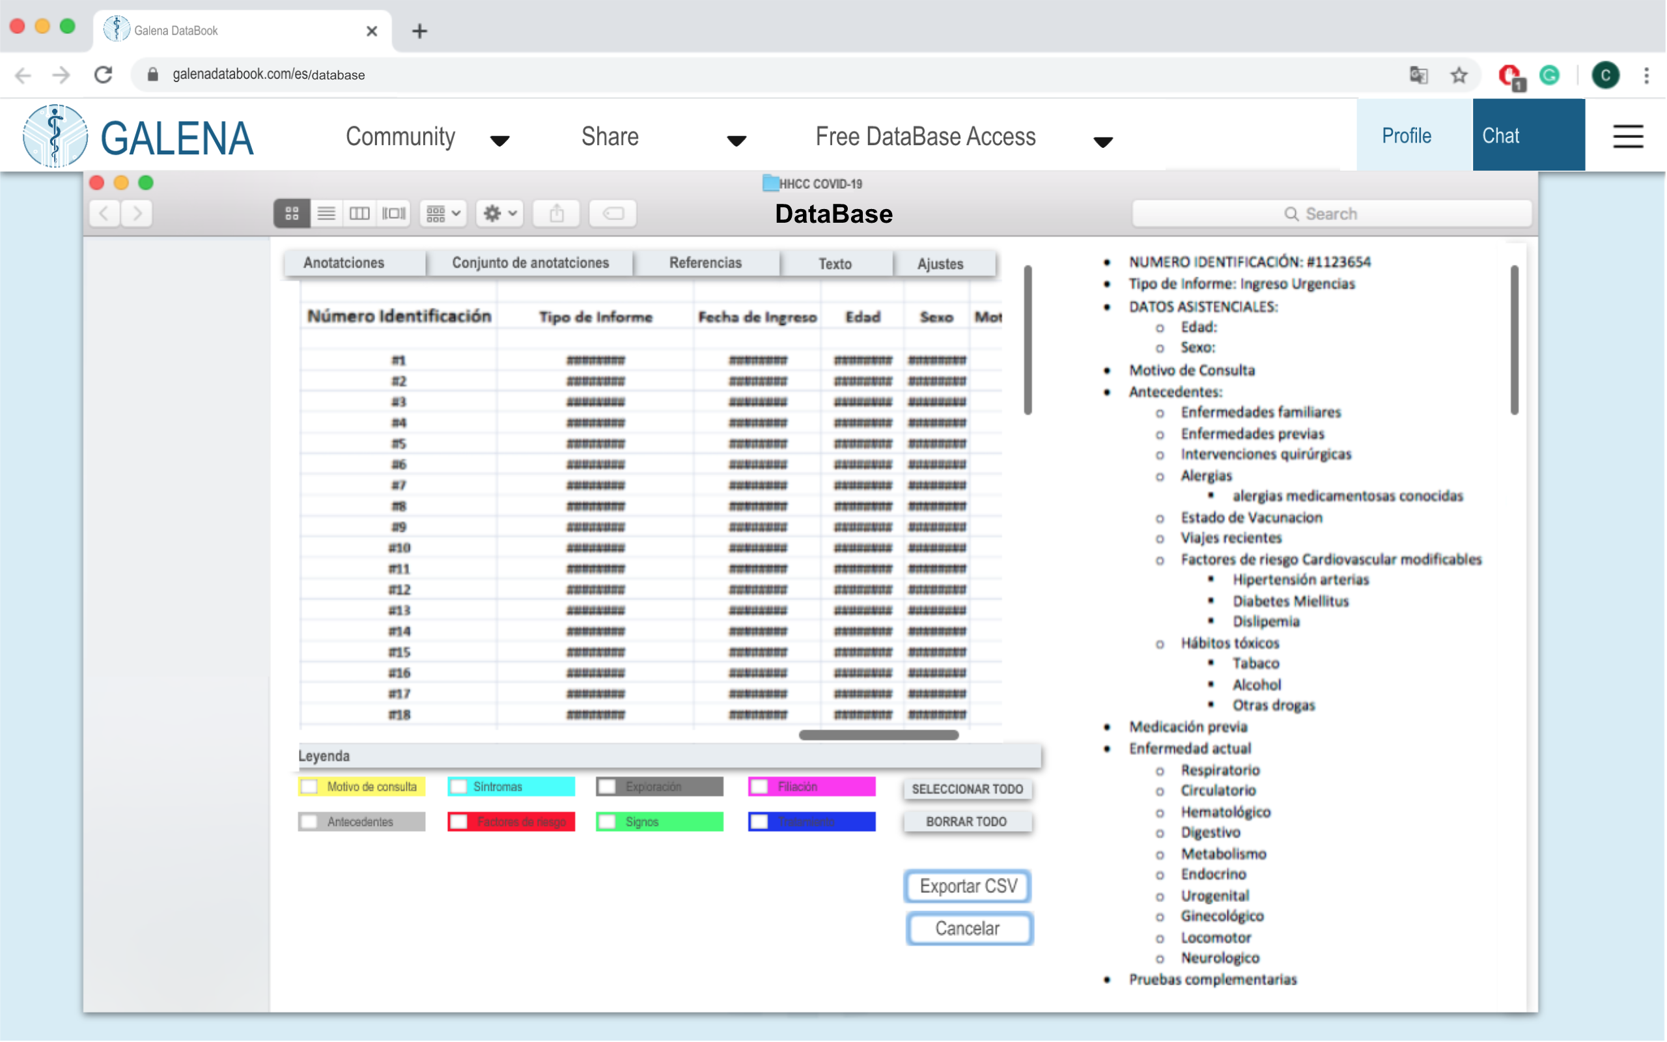Open the hamburger menu icon

click(1629, 135)
